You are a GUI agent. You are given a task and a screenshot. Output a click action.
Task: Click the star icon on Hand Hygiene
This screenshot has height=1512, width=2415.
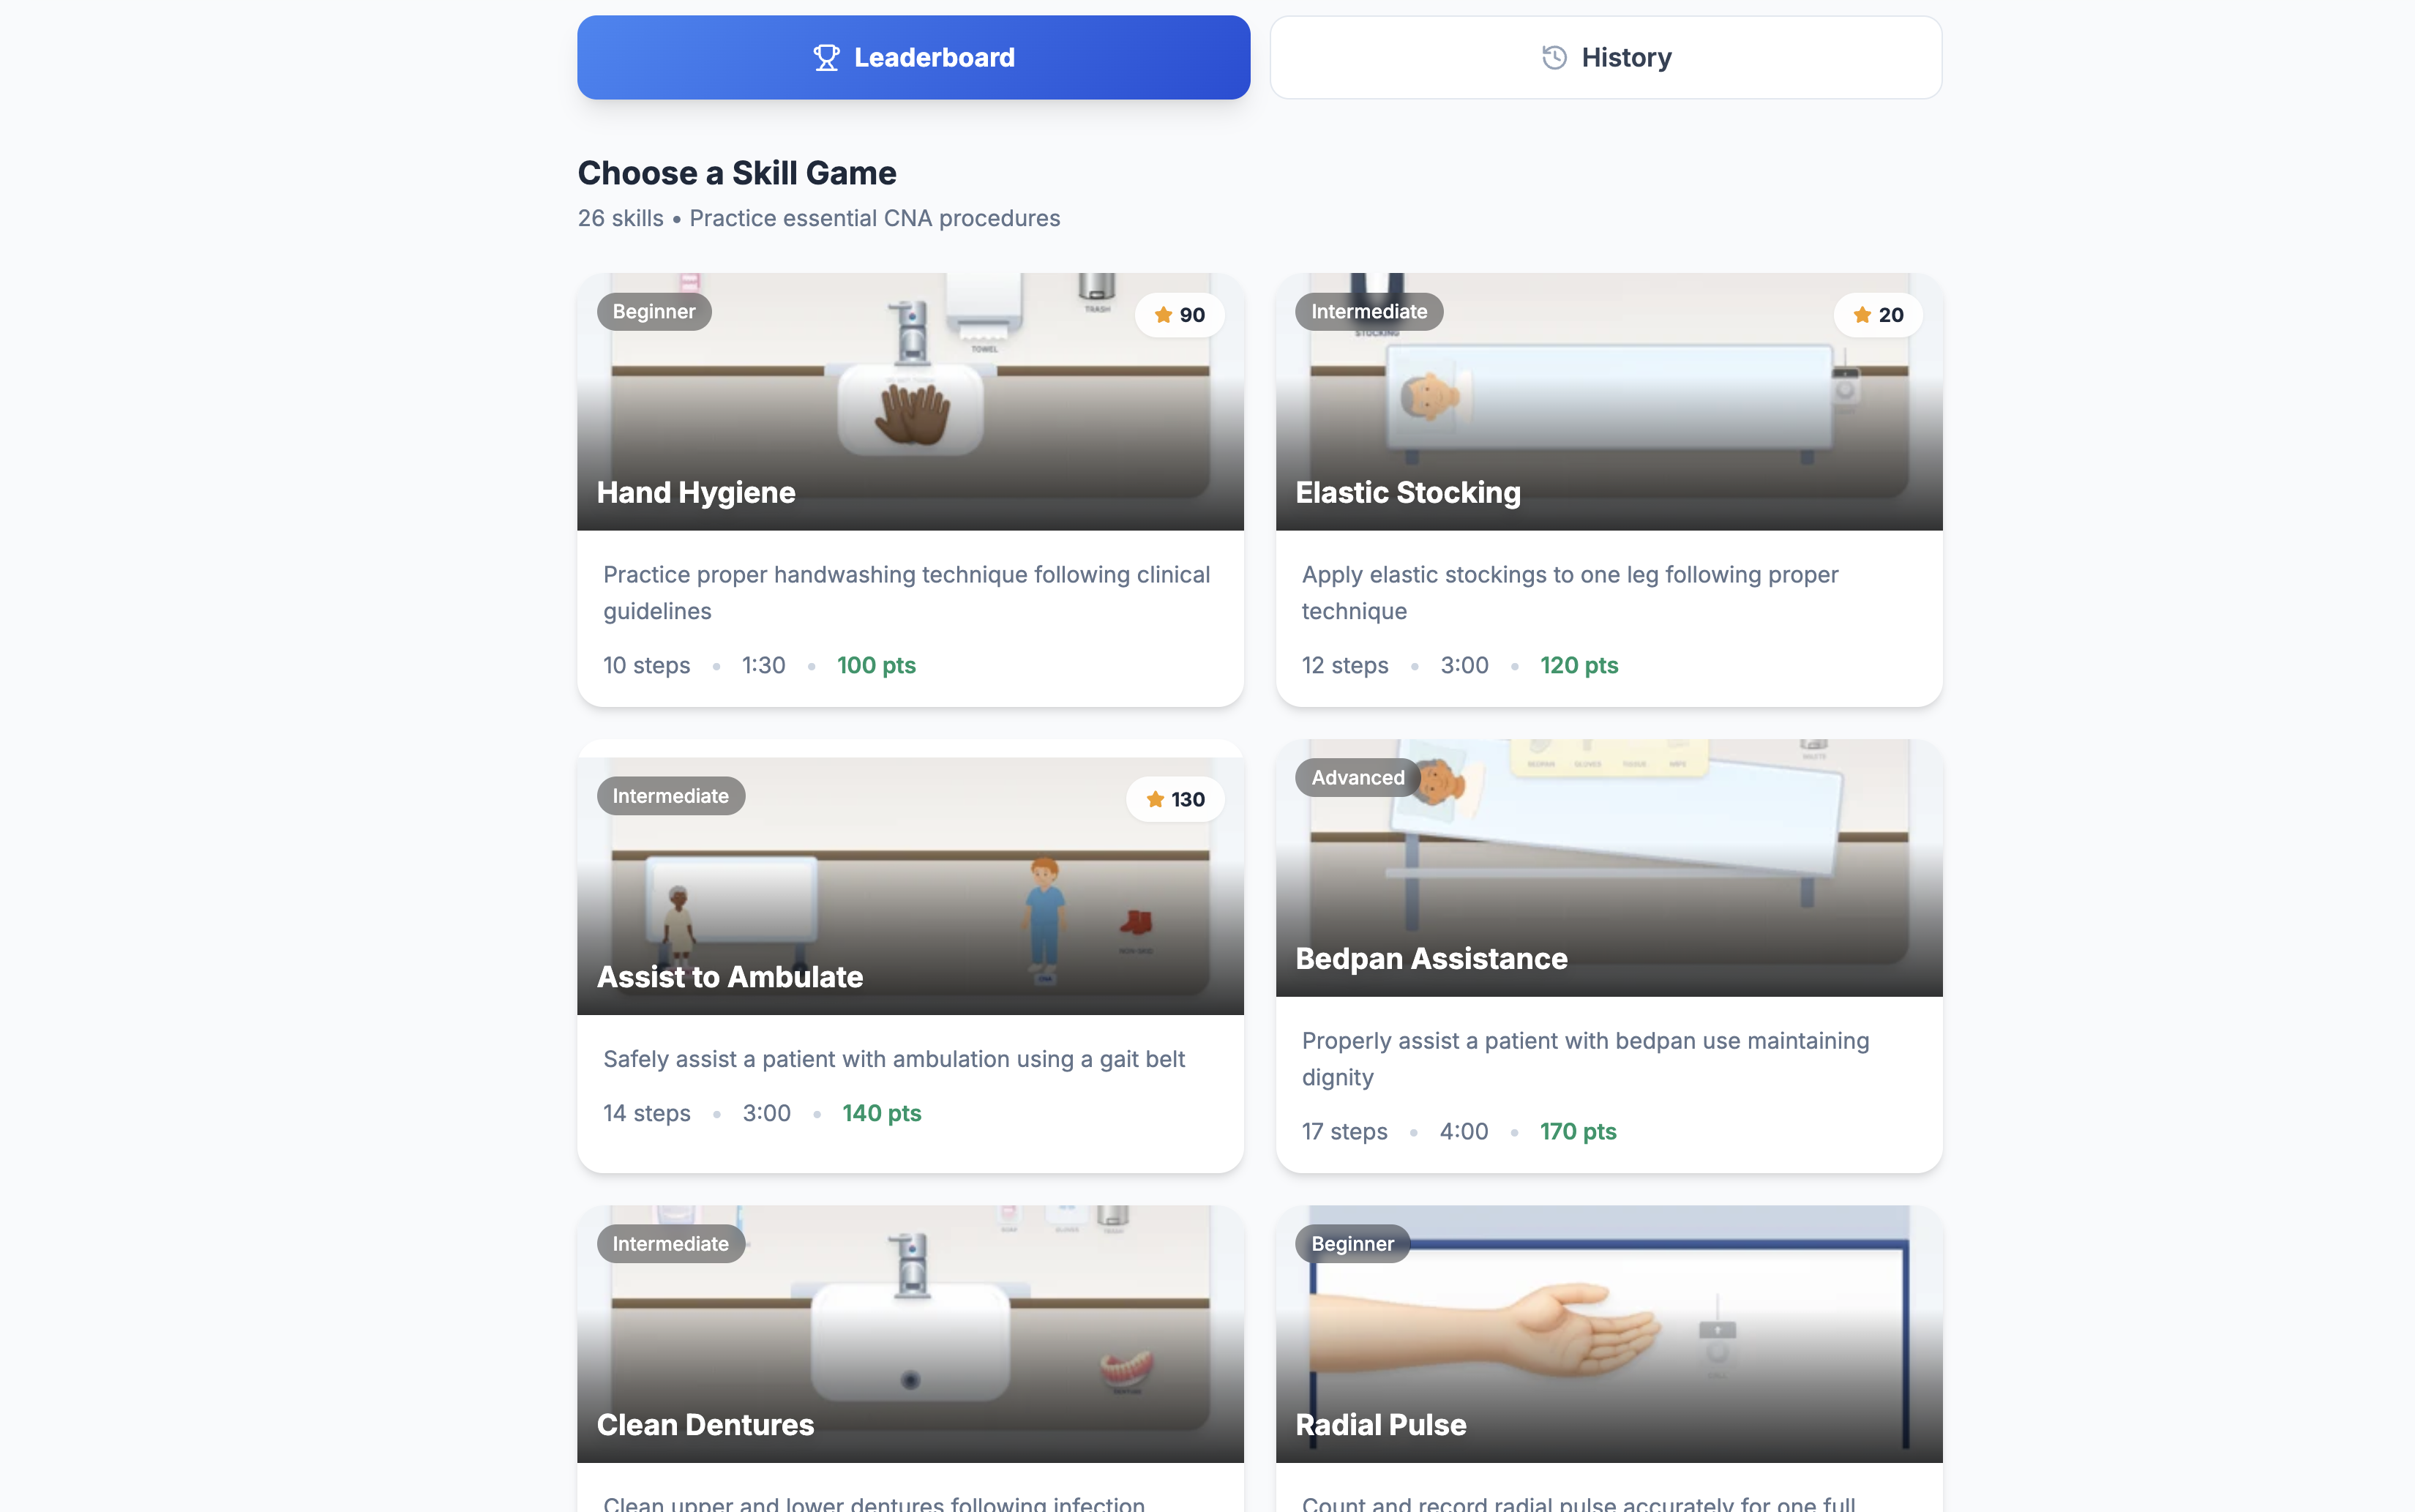1163,315
